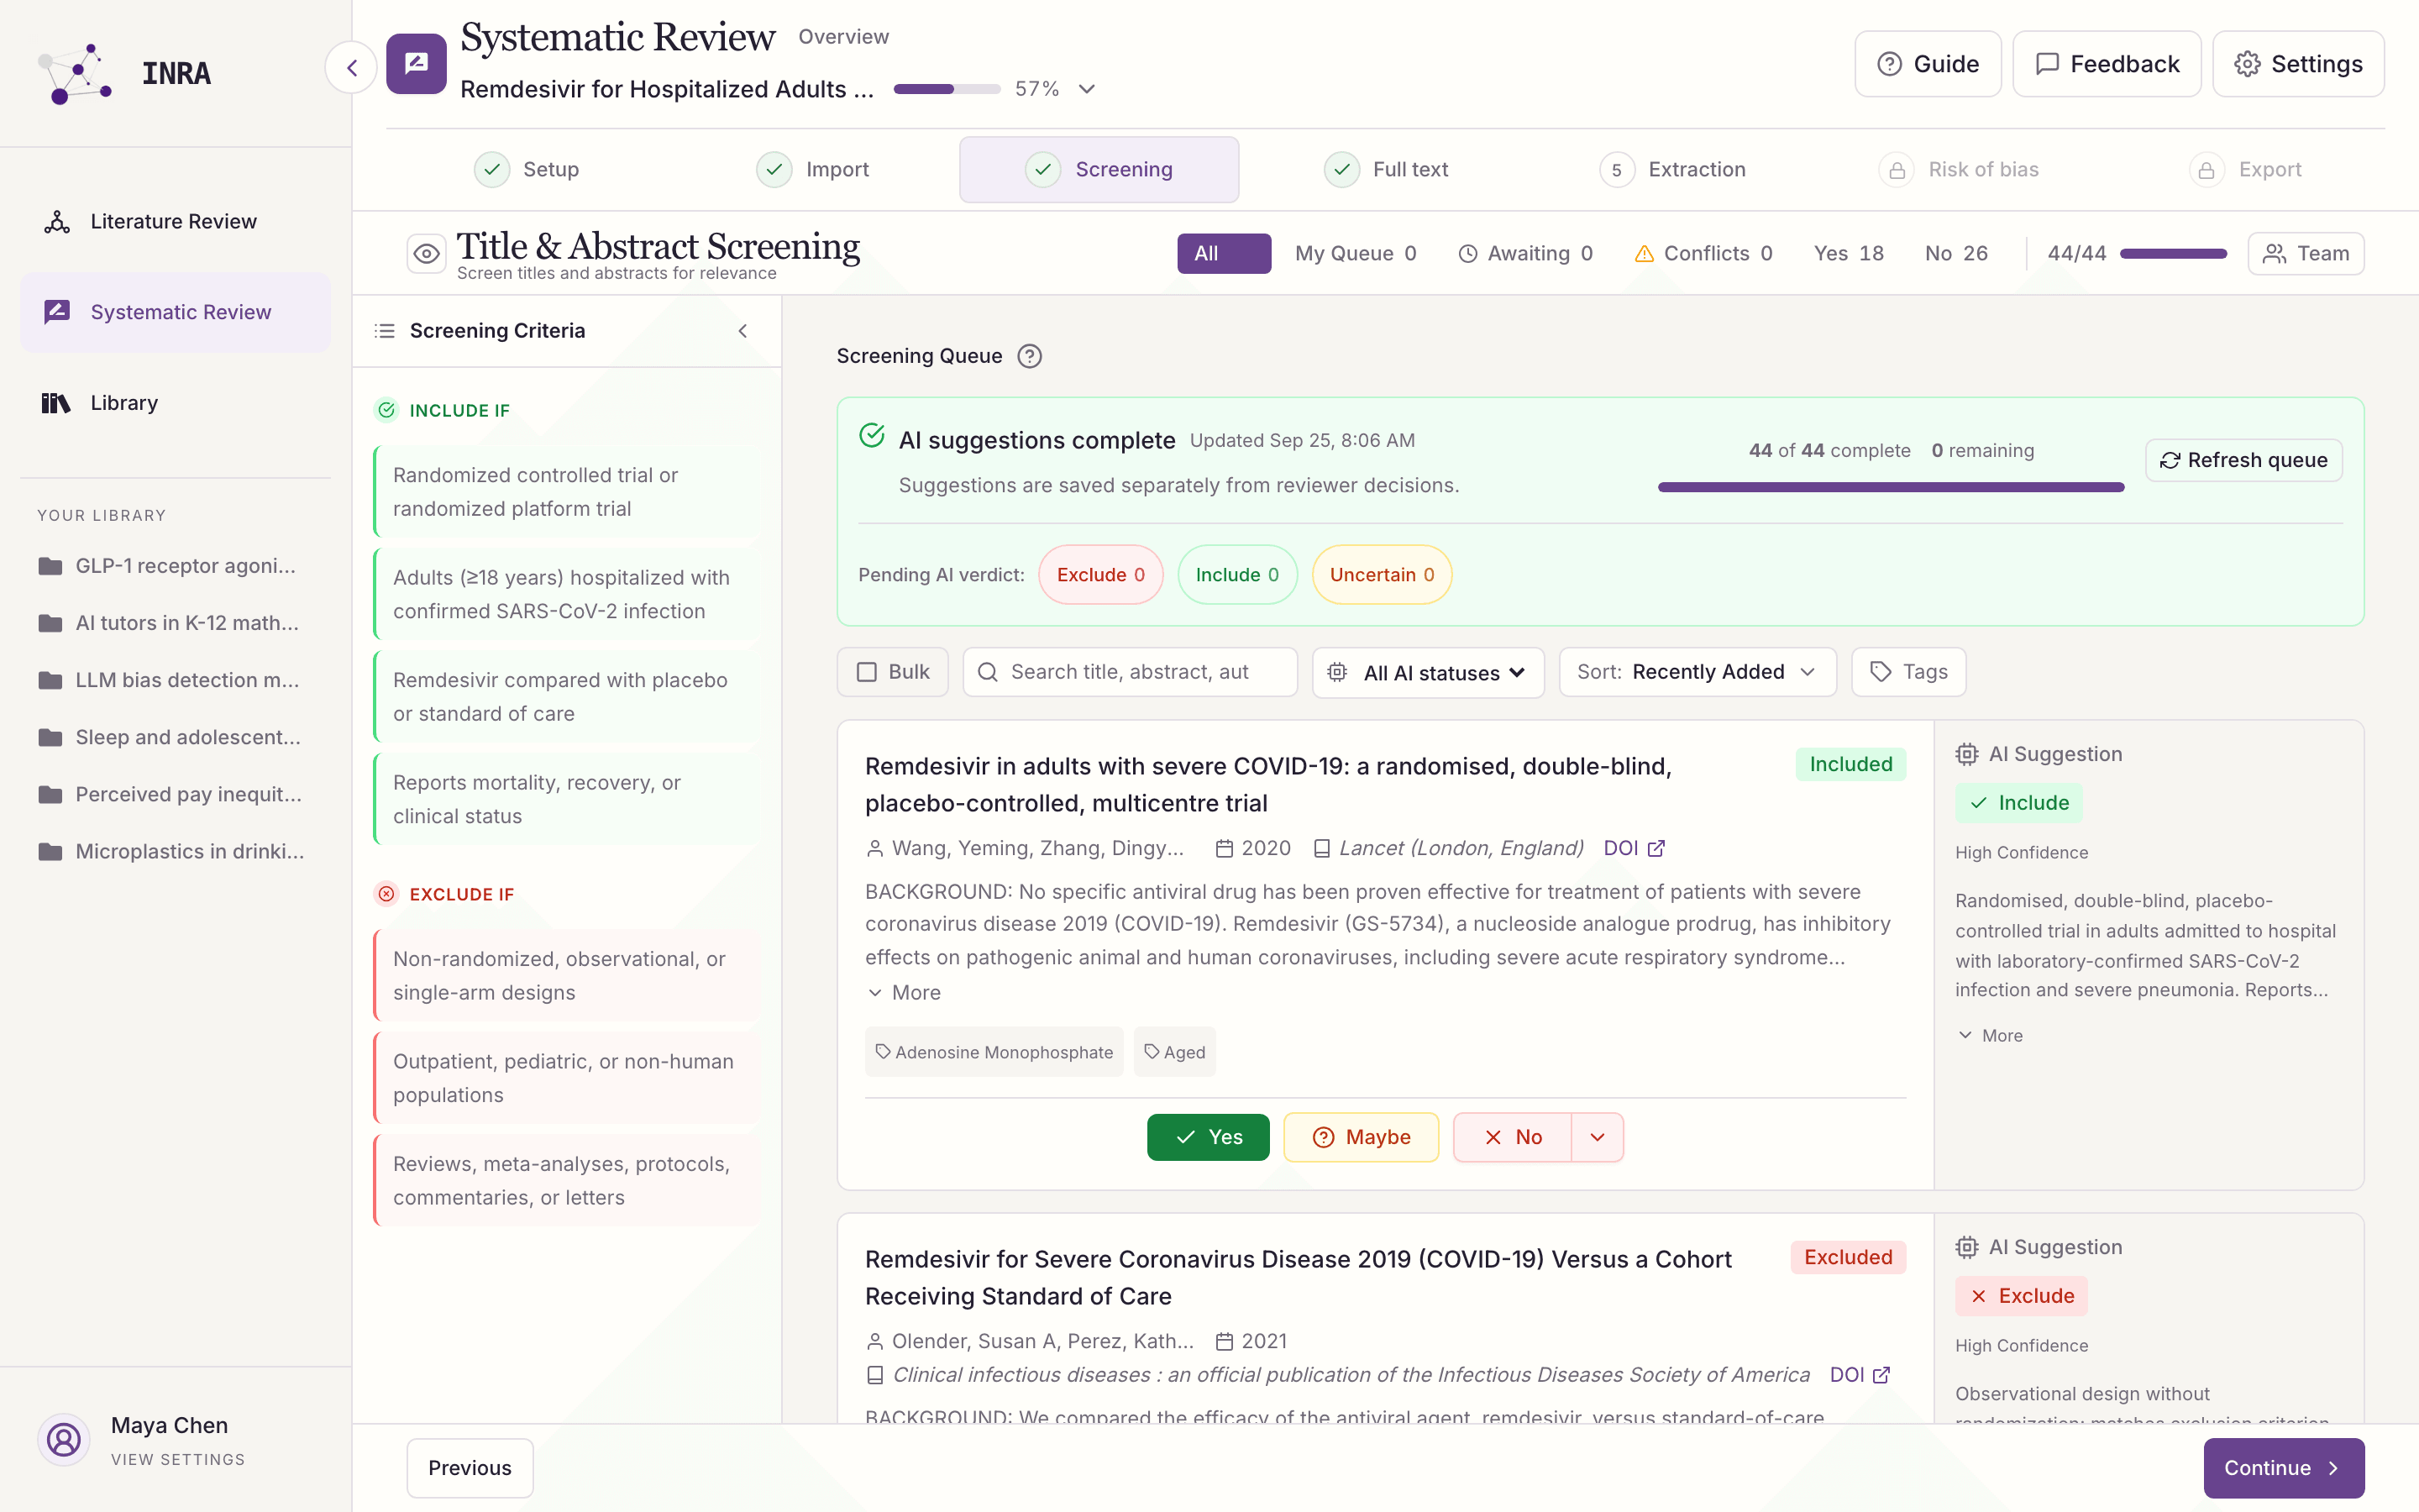Click the INRA network logo icon
This screenshot has width=2419, height=1512.
[x=75, y=73]
